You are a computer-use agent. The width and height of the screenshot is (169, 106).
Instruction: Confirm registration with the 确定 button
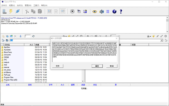97,66
